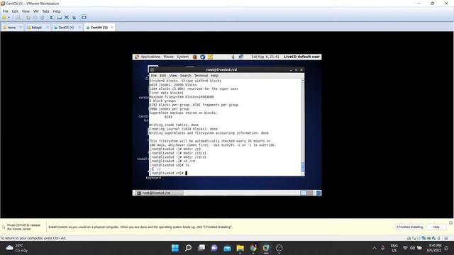The image size is (454, 255).
Task: Open terminal Search menu
Action: (186, 76)
